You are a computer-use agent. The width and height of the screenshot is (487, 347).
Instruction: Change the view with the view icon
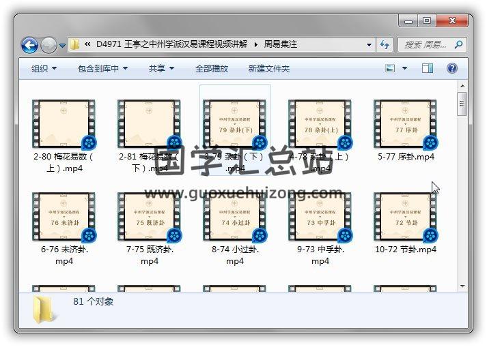[x=390, y=68]
